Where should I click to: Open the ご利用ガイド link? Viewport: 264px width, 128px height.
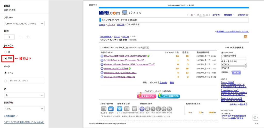coord(243,15)
